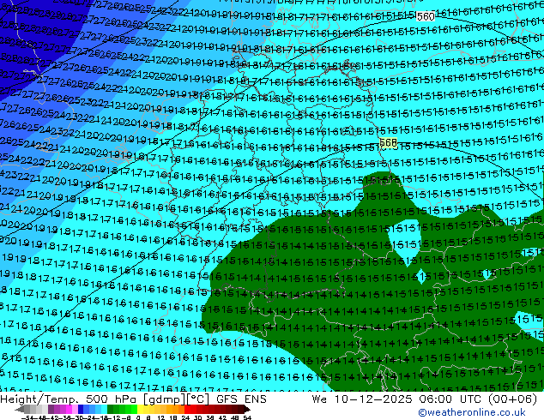Click the 'GFS ENS' model label
The image size is (544, 420).
tap(241, 399)
